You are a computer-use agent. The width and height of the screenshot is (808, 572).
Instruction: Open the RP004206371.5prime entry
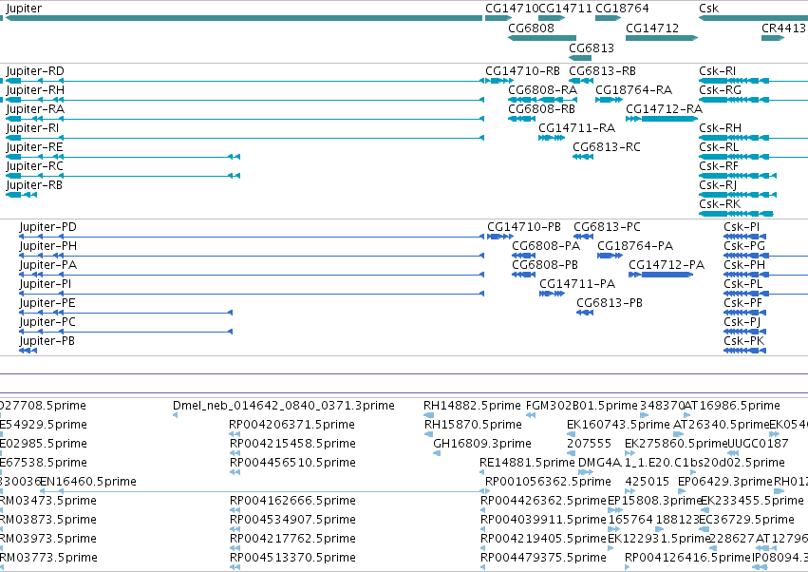(x=291, y=425)
